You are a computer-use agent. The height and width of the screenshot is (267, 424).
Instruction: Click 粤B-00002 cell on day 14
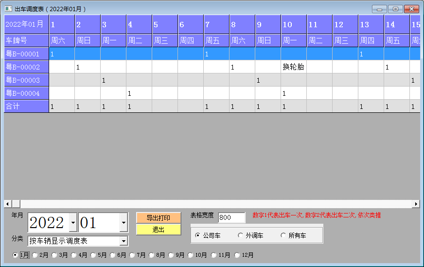[x=397, y=67]
